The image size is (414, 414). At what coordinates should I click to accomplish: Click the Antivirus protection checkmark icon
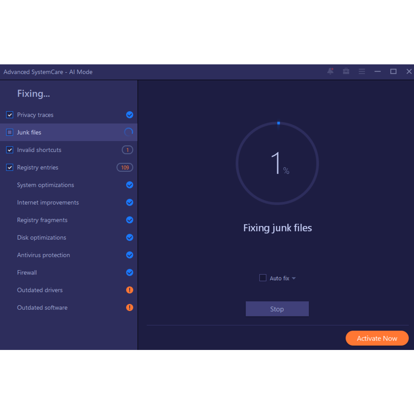[129, 255]
